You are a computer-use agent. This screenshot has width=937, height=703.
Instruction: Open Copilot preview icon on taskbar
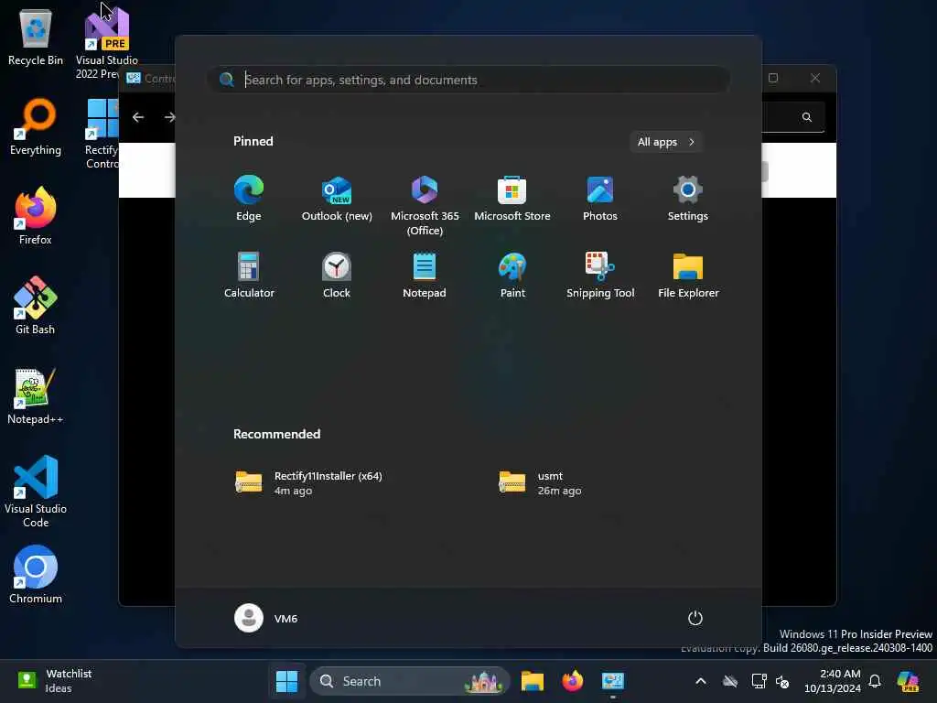point(908,681)
